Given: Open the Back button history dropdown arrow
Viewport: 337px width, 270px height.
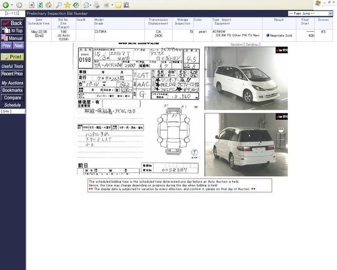Looking at the screenshot, I should pos(12,5).
